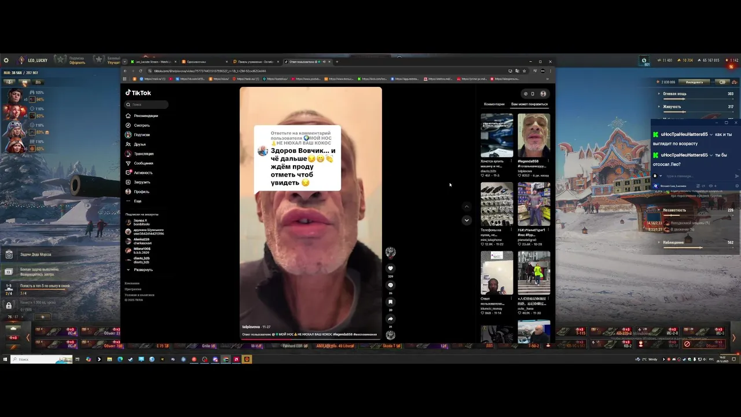Open the Еще more menu
Image resolution: width=741 pixels, height=417 pixels.
pyautogui.click(x=134, y=201)
